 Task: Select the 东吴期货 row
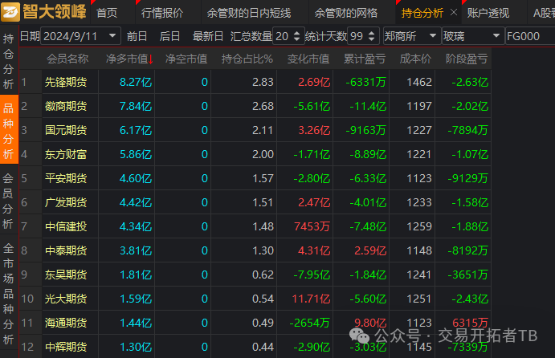(x=255, y=275)
